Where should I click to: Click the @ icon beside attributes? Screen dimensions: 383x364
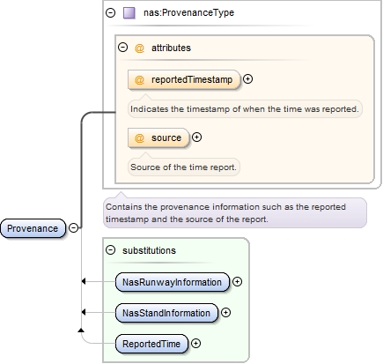[139, 48]
